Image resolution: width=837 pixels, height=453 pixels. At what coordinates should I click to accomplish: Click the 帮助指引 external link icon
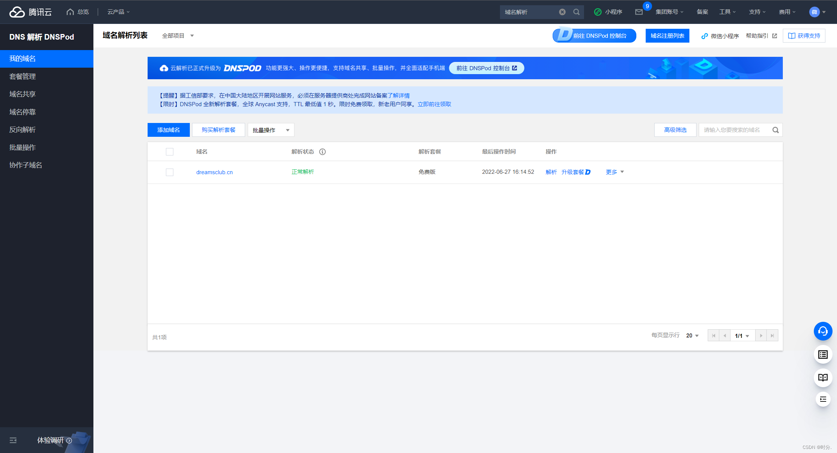[775, 36]
